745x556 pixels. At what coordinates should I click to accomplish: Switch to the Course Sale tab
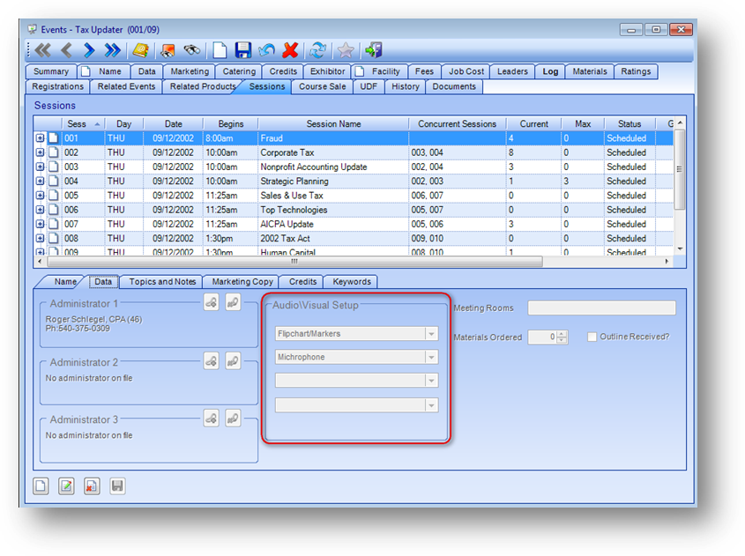coord(322,86)
